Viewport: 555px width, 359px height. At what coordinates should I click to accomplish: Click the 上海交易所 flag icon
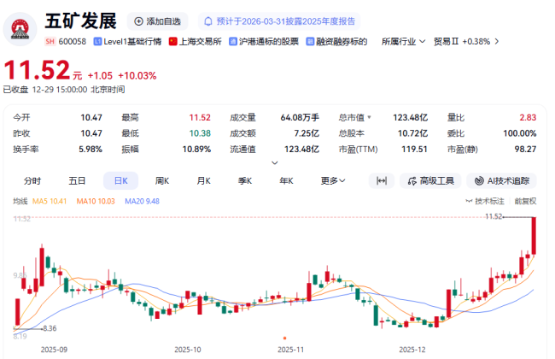pyautogui.click(x=172, y=42)
